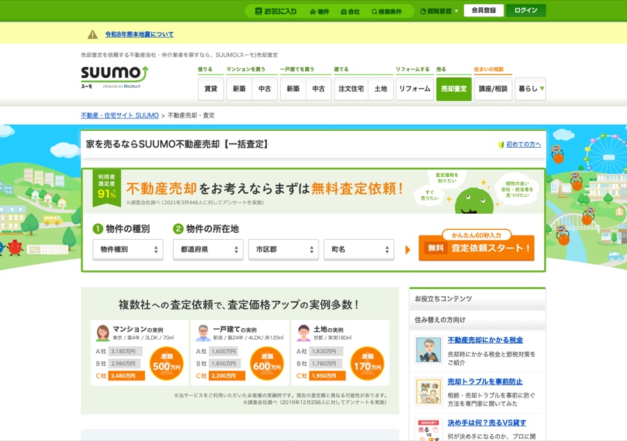
Task: Click the 会員登録 button
Action: (483, 10)
